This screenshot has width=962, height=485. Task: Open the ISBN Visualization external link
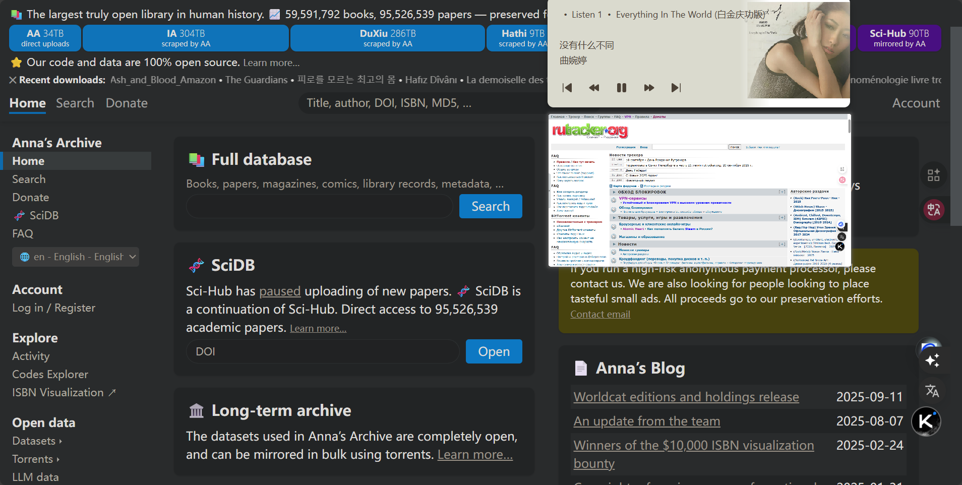[x=64, y=393]
